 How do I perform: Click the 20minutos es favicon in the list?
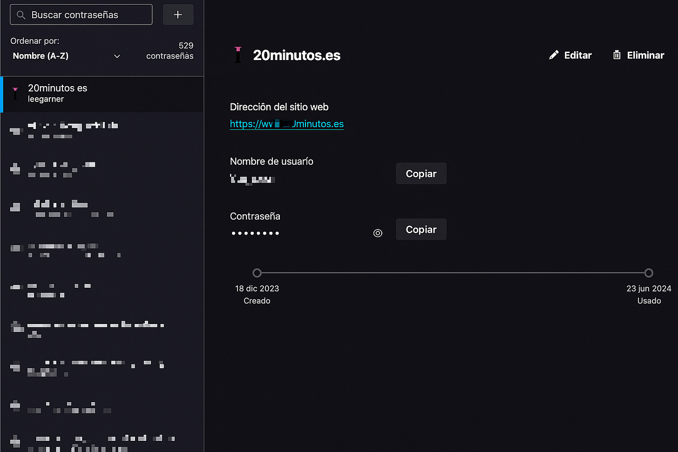15,94
